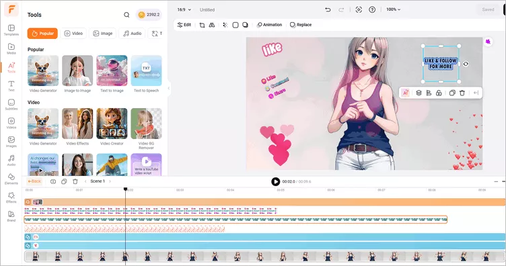Open the credits balance 2392.2
The image size is (506, 266).
point(149,15)
